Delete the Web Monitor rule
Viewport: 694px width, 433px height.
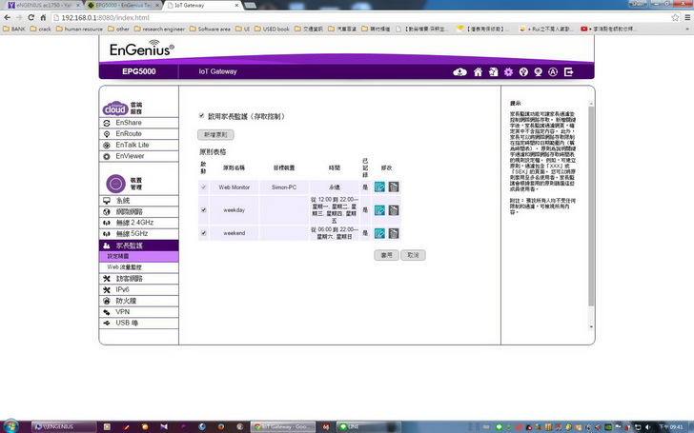(x=394, y=187)
